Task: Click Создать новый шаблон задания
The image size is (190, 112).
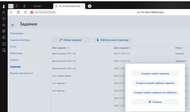Action: click(x=155, y=83)
